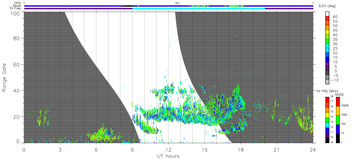Select the UT hours tick label '12'
The height and width of the screenshot is (162, 352).
click(x=168, y=150)
